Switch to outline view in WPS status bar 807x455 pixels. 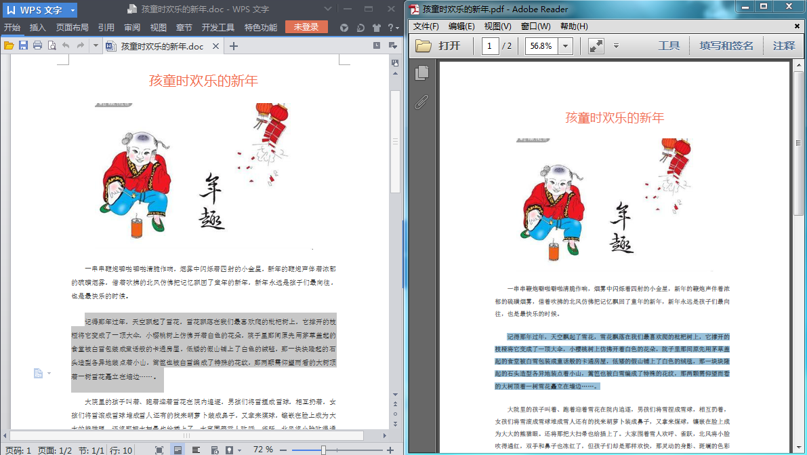(196, 450)
